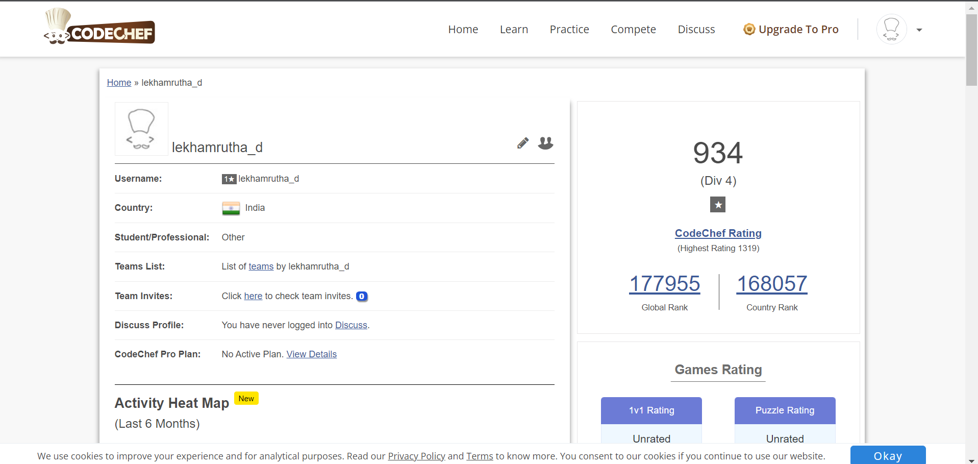Expand the account dropdown arrow
The width and height of the screenshot is (978, 464).
click(919, 30)
